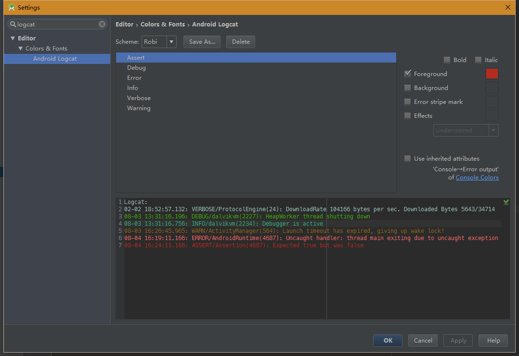This screenshot has width=519, height=356.
Task: Click the Error stripe mark color swatch
Action: click(x=492, y=102)
